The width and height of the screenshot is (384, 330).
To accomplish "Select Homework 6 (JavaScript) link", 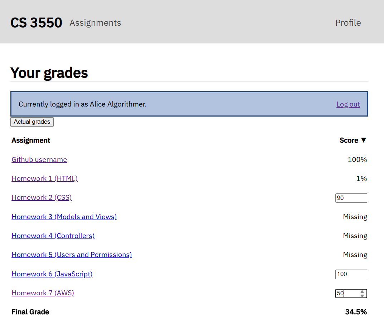I will tap(52, 274).
